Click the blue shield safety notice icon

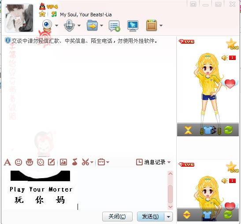(7, 41)
